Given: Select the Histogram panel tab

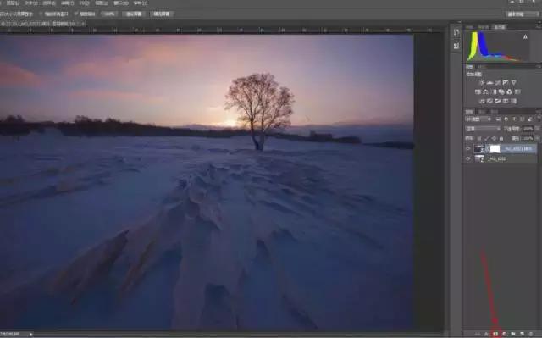Looking at the screenshot, I should tap(500, 27).
